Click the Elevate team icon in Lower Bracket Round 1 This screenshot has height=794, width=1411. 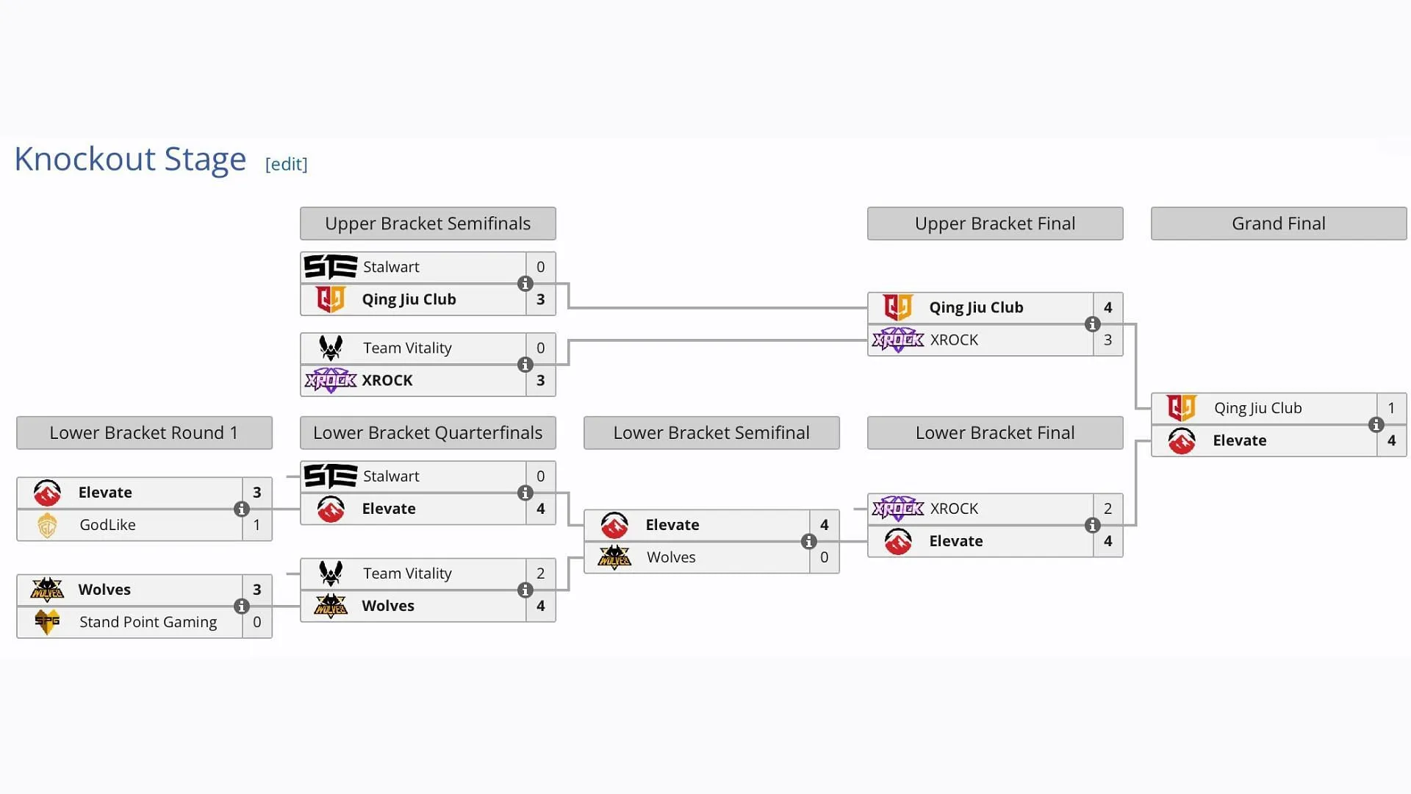click(49, 492)
